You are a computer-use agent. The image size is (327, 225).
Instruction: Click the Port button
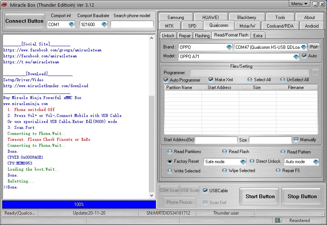tap(314, 47)
